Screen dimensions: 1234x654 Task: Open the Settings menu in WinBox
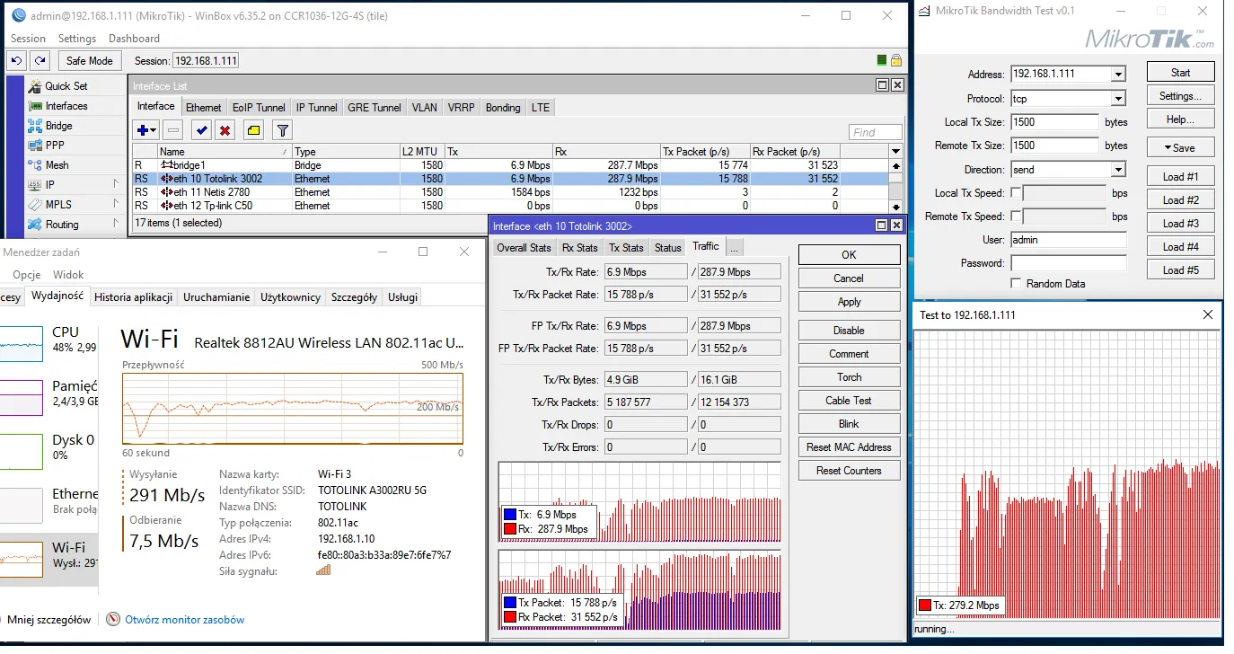point(77,39)
